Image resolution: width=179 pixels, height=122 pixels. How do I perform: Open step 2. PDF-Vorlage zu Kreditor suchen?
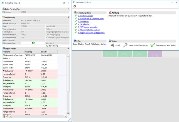point(90,19)
